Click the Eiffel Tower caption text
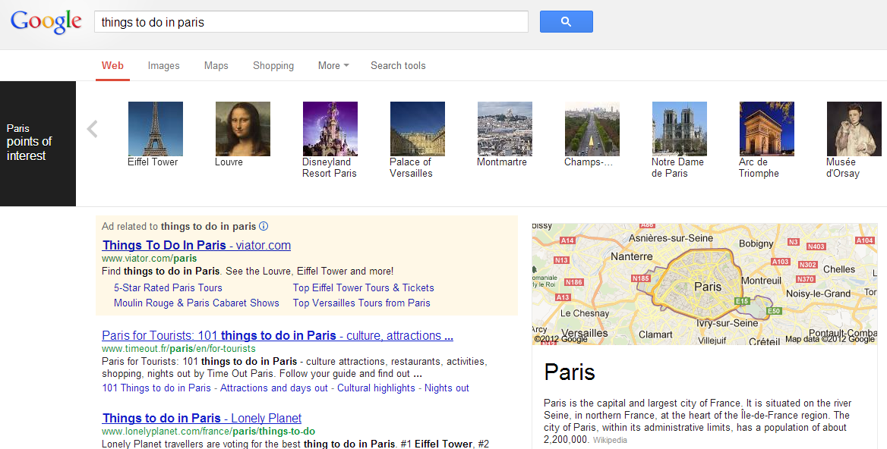The width and height of the screenshot is (887, 449). pyautogui.click(x=153, y=162)
